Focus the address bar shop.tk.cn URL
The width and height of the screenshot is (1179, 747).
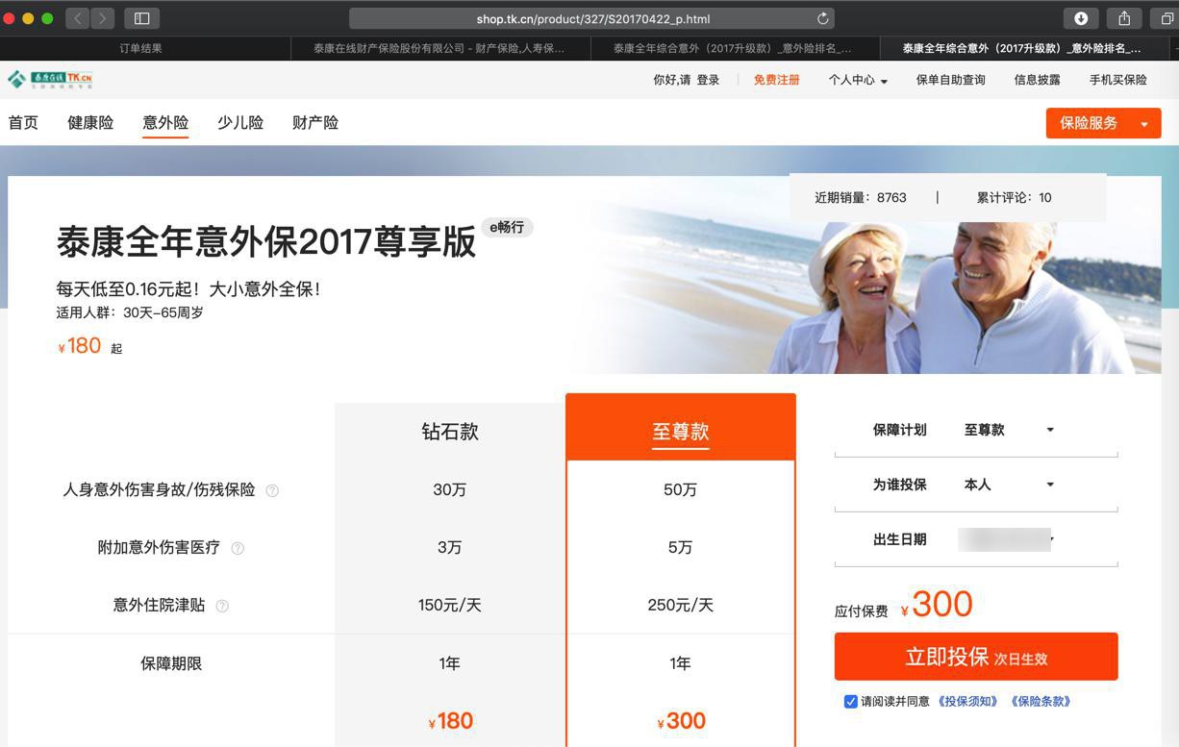(x=592, y=18)
